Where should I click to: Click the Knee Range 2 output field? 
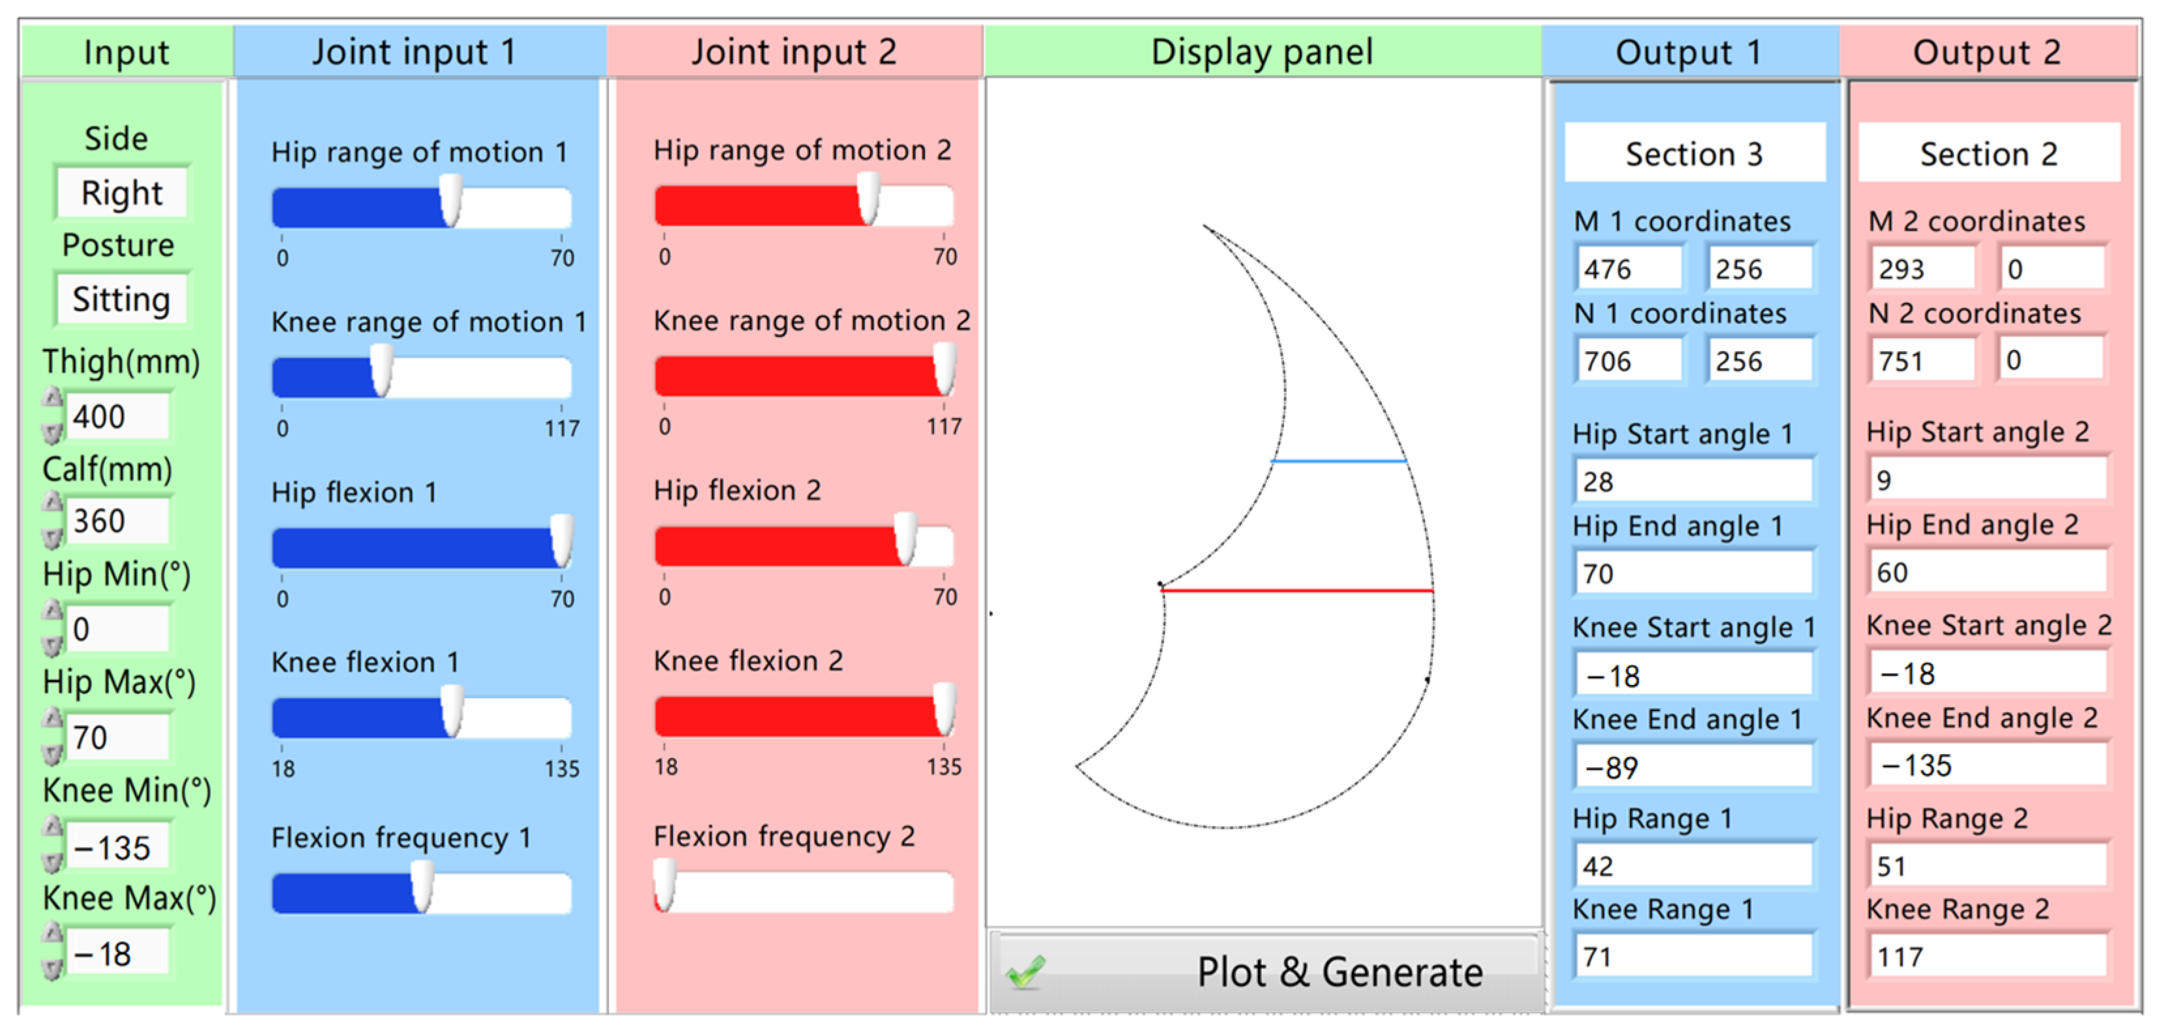pyautogui.click(x=1986, y=957)
